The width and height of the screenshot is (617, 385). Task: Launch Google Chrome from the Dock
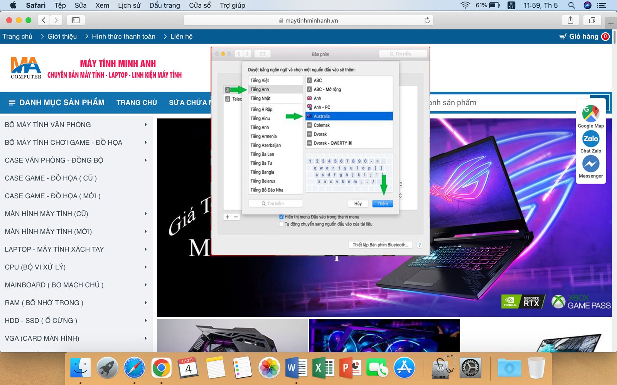point(161,368)
